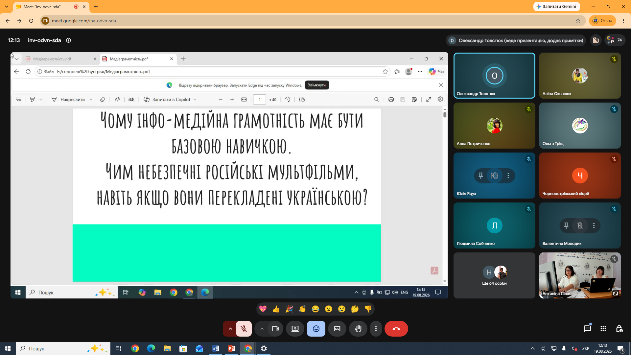Open more options menu in Meet controls

(x=376, y=329)
